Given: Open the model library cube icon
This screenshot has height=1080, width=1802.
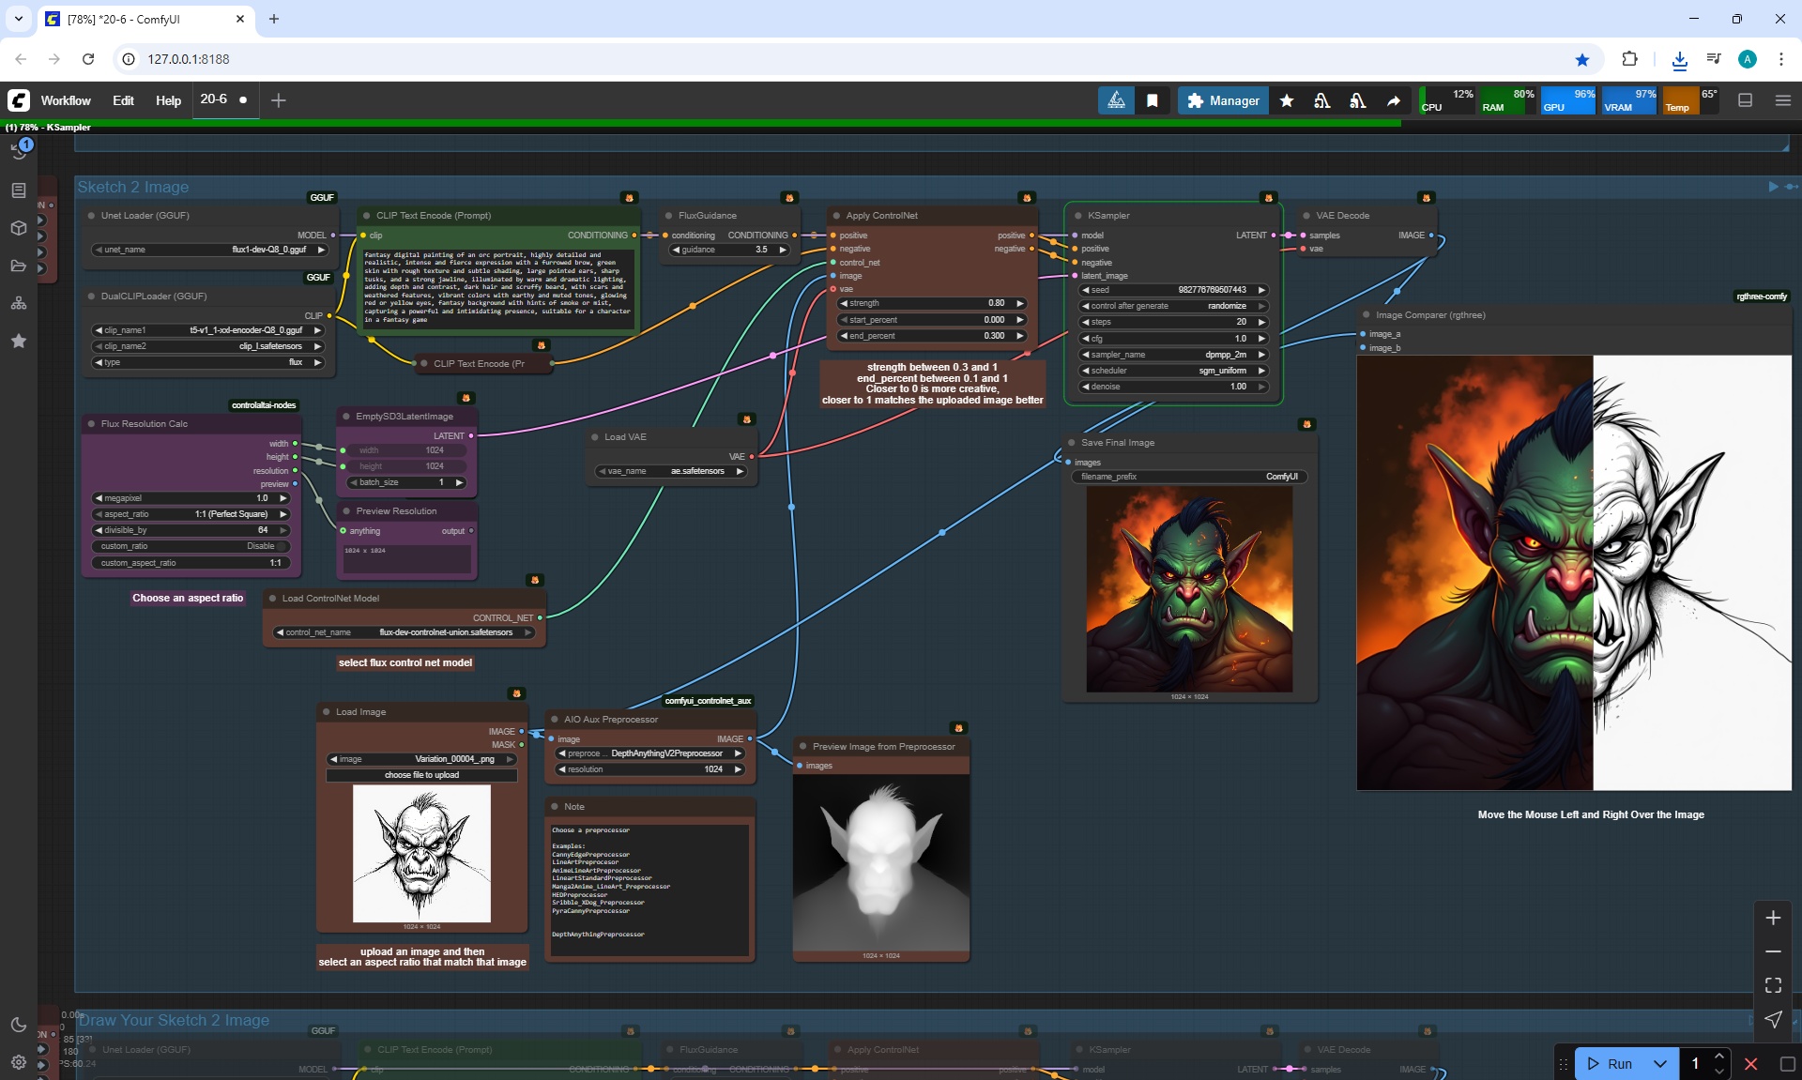Looking at the screenshot, I should pyautogui.click(x=19, y=228).
